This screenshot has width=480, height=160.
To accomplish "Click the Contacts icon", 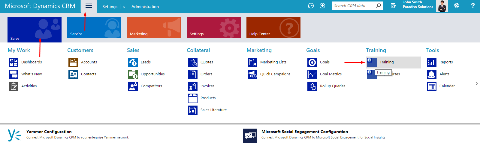I will pos(73,74).
